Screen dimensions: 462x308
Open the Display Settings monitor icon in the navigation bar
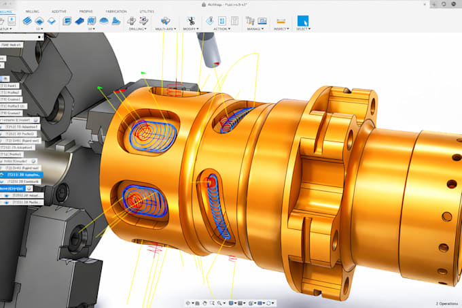[231, 303]
